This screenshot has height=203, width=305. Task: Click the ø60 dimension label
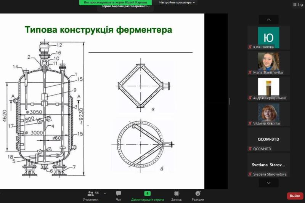pyautogui.click(x=56, y=138)
